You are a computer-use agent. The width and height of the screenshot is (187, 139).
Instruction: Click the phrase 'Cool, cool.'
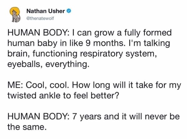[47, 85]
